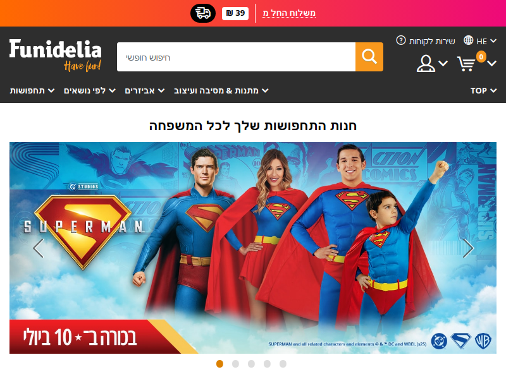Screen dimensions: 506x379
Task: Go to the previous carousel slide arrow
Action: tap(38, 248)
